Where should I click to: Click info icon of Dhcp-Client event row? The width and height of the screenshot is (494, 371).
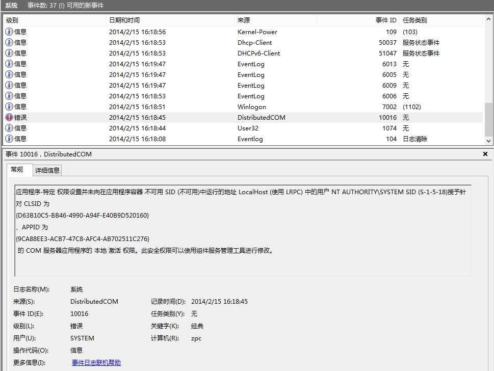click(9, 42)
